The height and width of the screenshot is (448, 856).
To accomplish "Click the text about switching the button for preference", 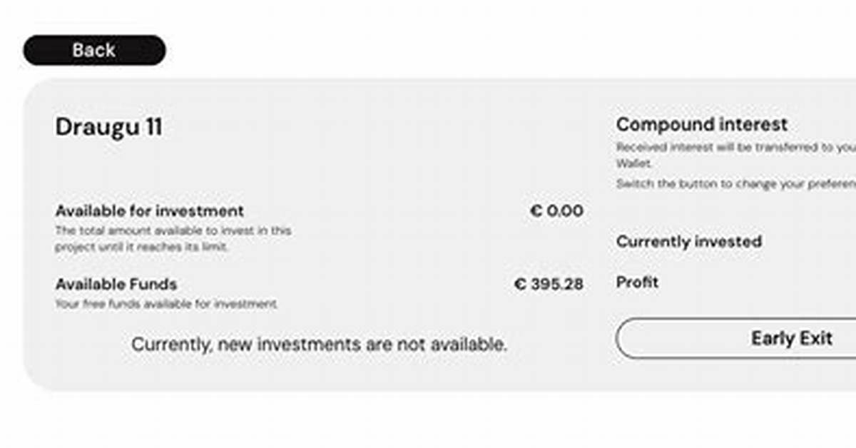I will (x=736, y=184).
